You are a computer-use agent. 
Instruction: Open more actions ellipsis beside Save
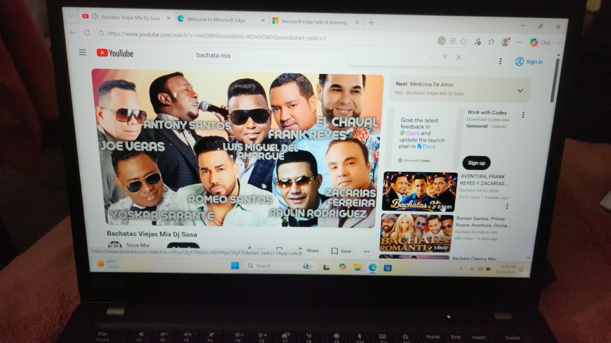tap(367, 251)
